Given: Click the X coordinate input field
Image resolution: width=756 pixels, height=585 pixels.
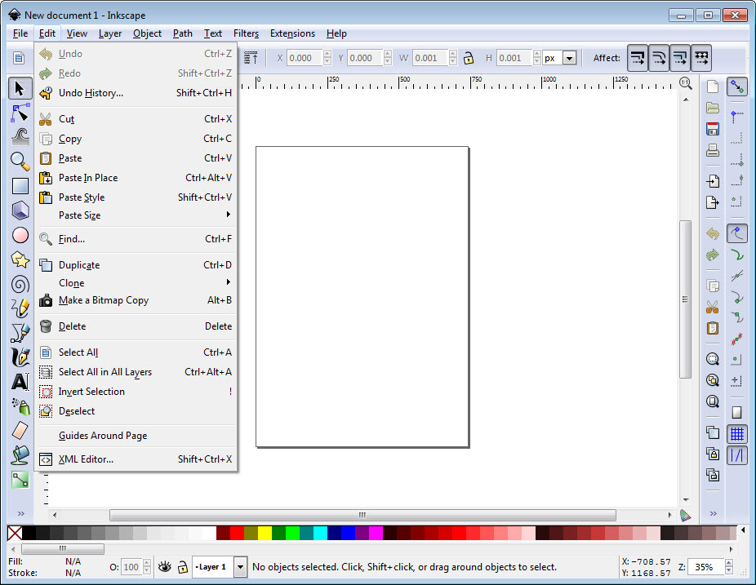Looking at the screenshot, I should coord(305,58).
